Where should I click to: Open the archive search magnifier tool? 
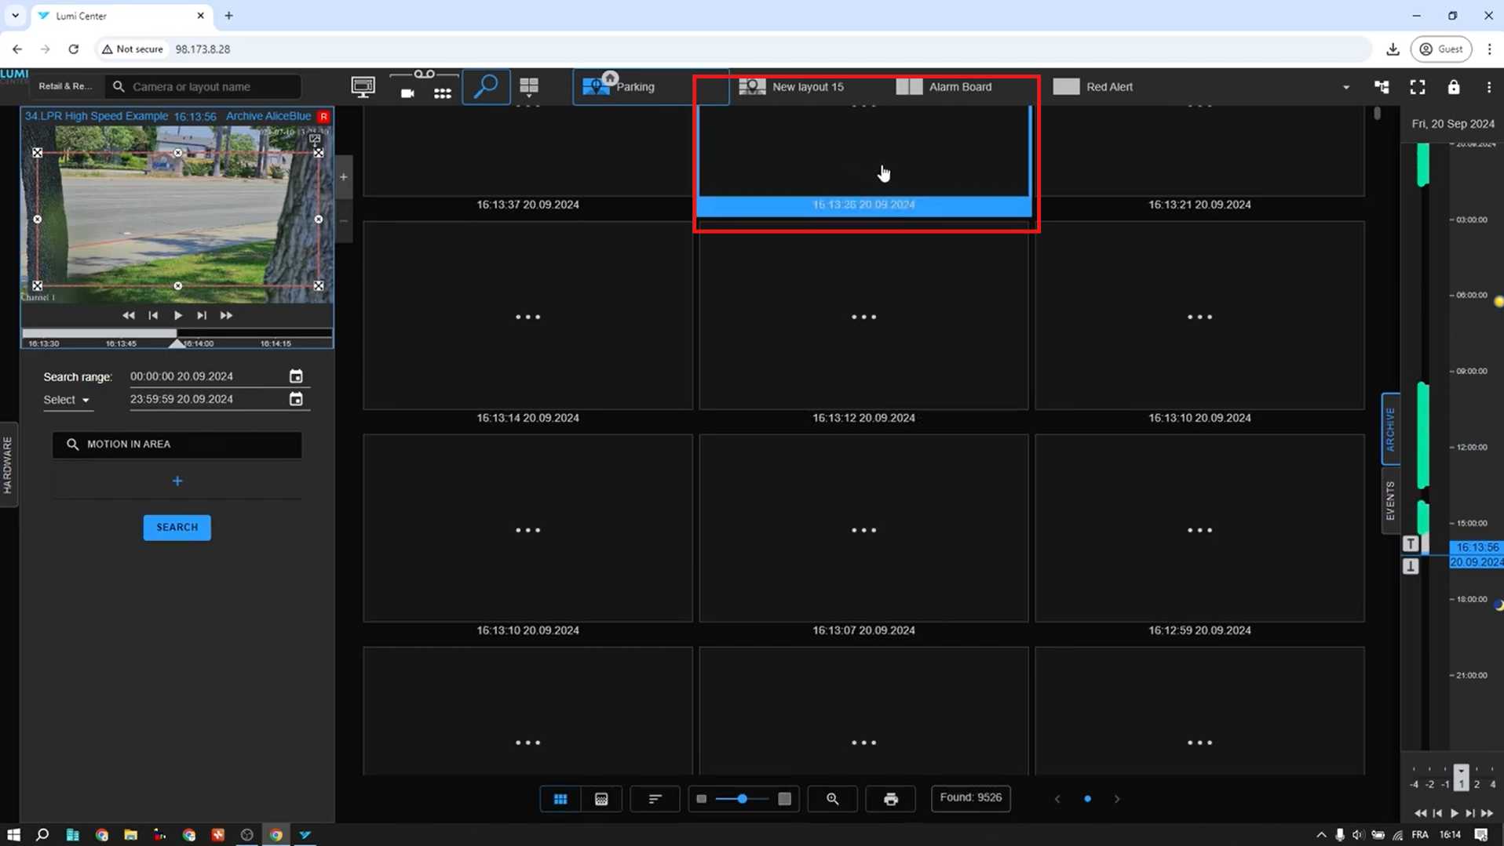486,86
